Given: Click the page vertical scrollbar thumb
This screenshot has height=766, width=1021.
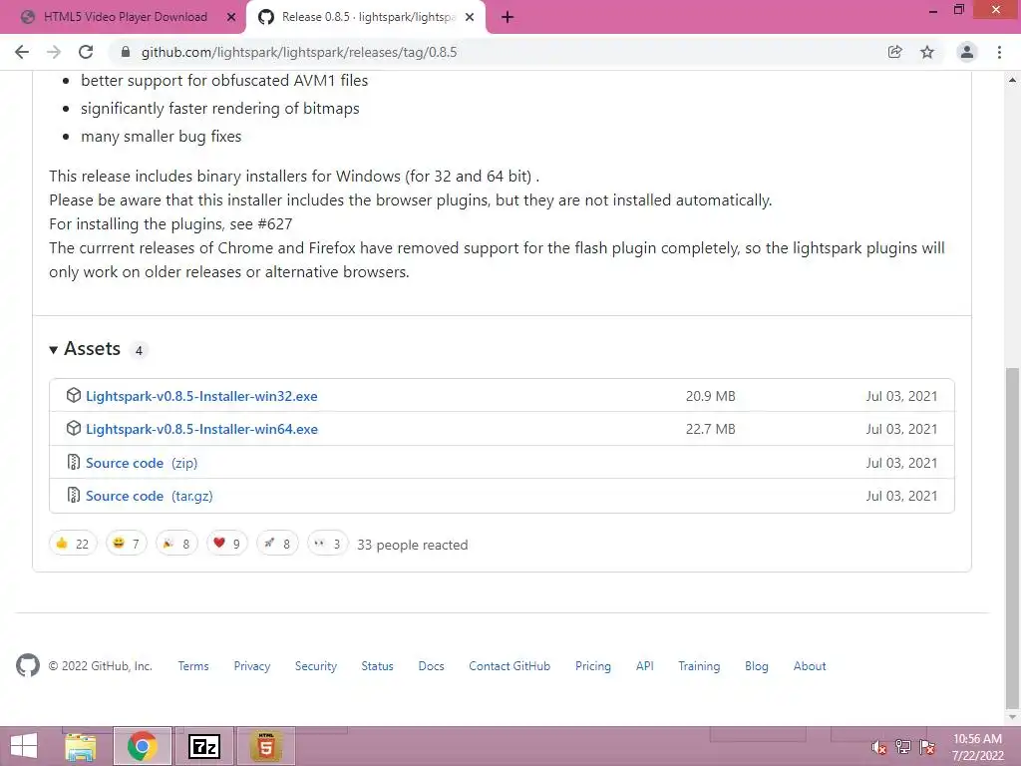Looking at the screenshot, I should 1012,538.
